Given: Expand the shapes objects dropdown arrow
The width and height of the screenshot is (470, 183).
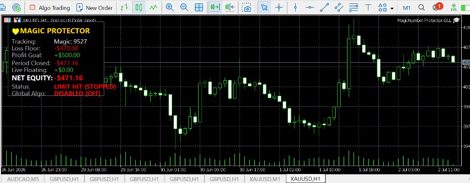Looking at the screenshot, I should click(x=392, y=8).
